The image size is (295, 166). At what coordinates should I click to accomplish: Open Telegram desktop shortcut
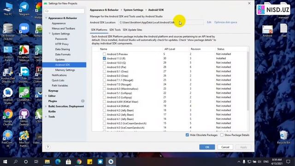24,9
